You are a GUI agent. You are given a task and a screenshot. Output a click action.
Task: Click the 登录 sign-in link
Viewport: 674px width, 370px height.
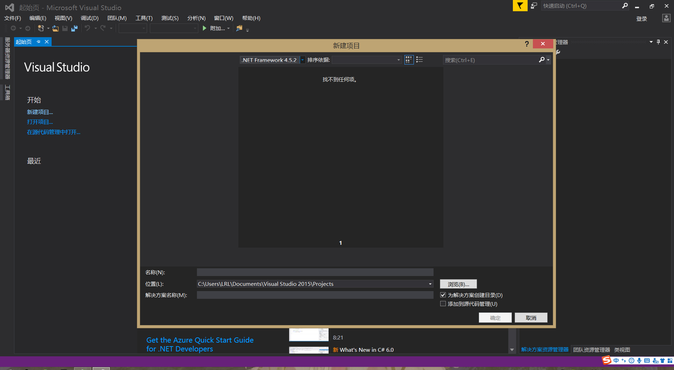click(642, 19)
